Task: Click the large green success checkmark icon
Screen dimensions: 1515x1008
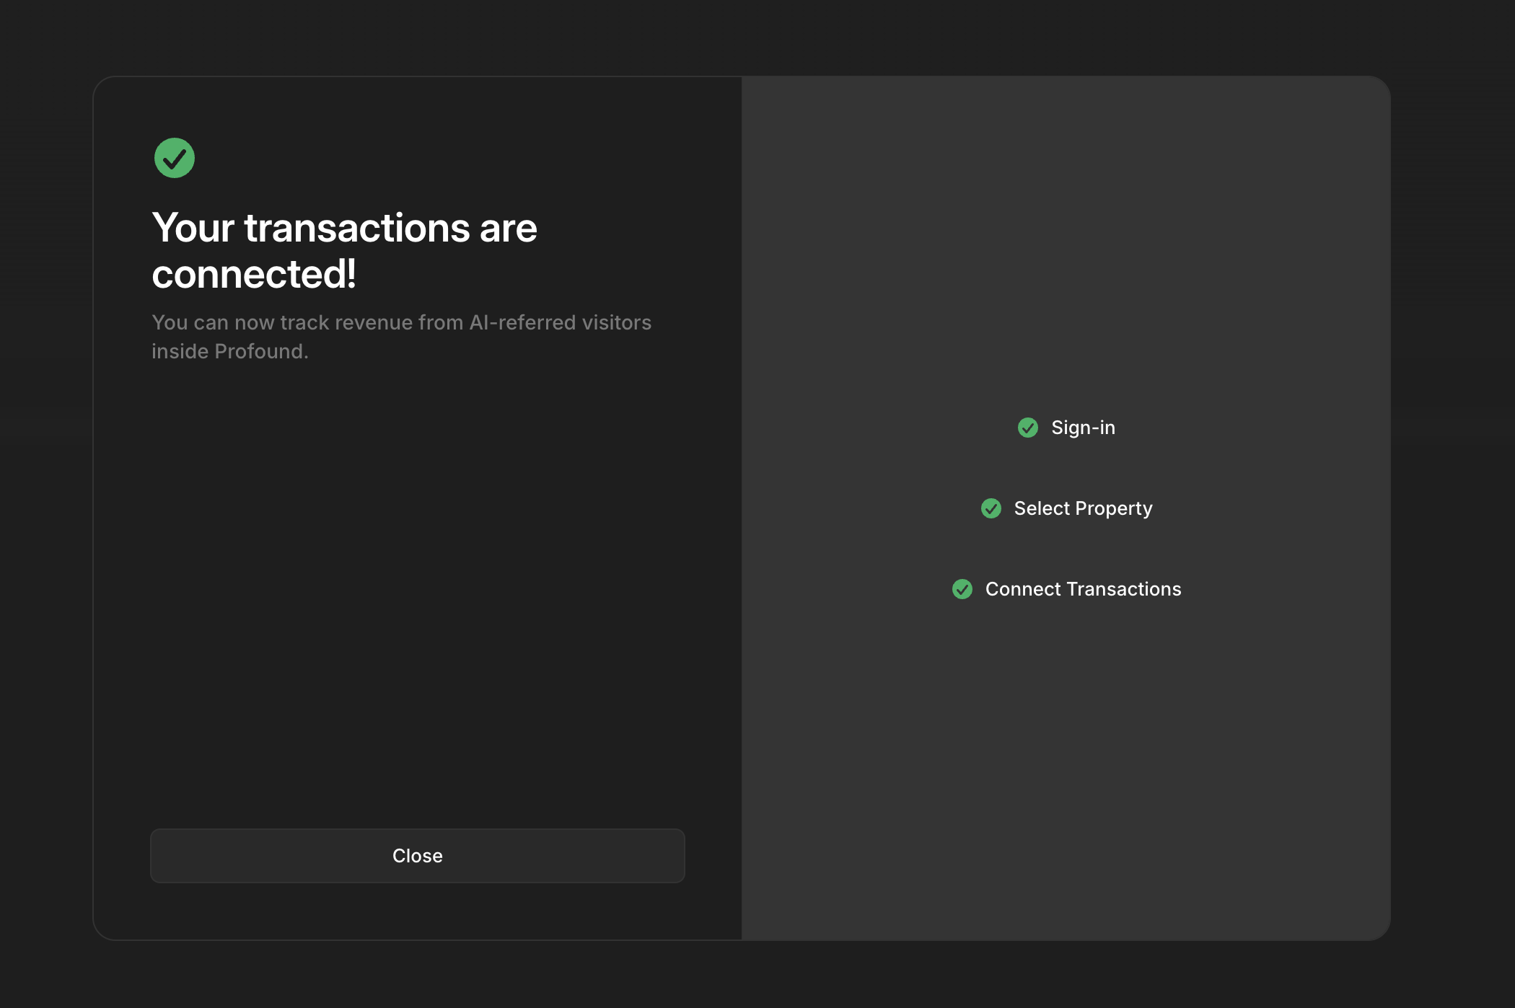Action: point(175,158)
